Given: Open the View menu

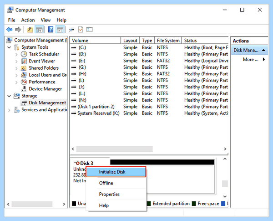Looking at the screenshot, I should click(x=45, y=20).
